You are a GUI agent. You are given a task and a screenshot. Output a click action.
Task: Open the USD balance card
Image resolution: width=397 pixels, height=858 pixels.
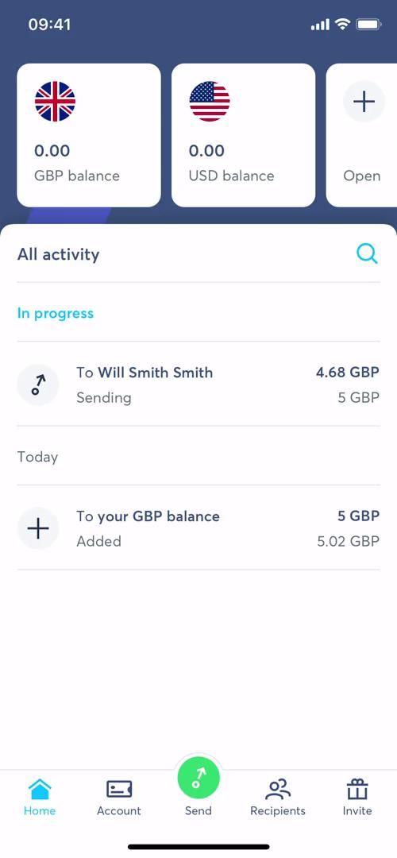coord(243,135)
